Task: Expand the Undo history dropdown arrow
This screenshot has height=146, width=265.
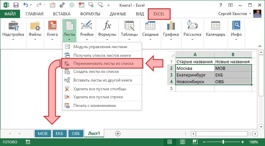Action: (x=31, y=5)
